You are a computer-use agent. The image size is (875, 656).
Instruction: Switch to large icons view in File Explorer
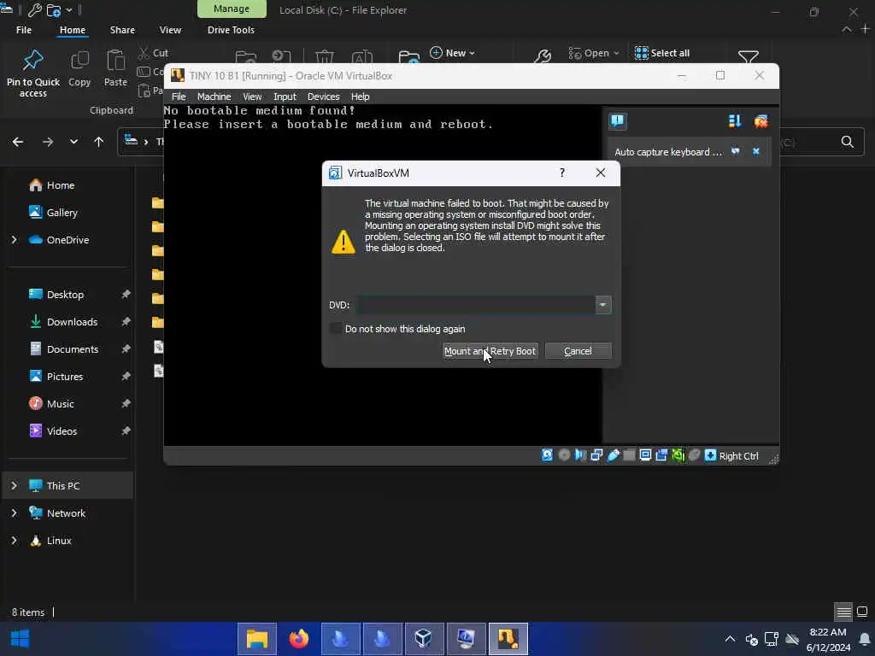pyautogui.click(x=862, y=612)
